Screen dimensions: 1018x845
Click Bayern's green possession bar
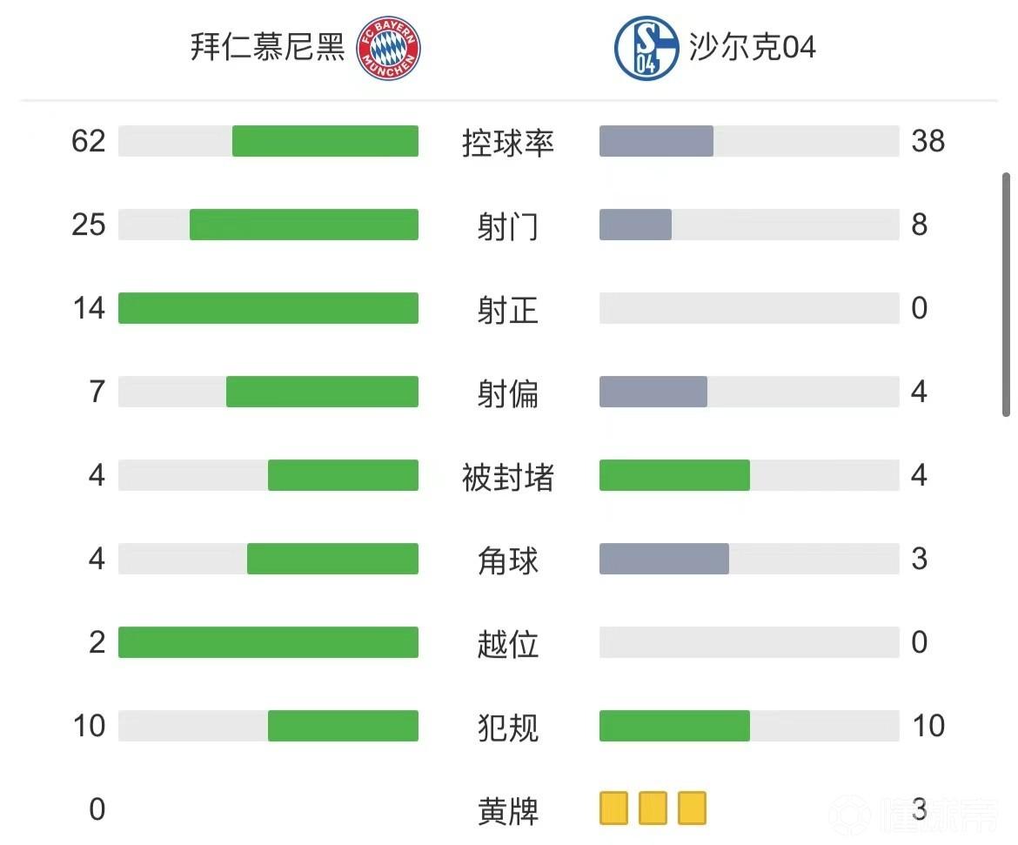pos(325,141)
